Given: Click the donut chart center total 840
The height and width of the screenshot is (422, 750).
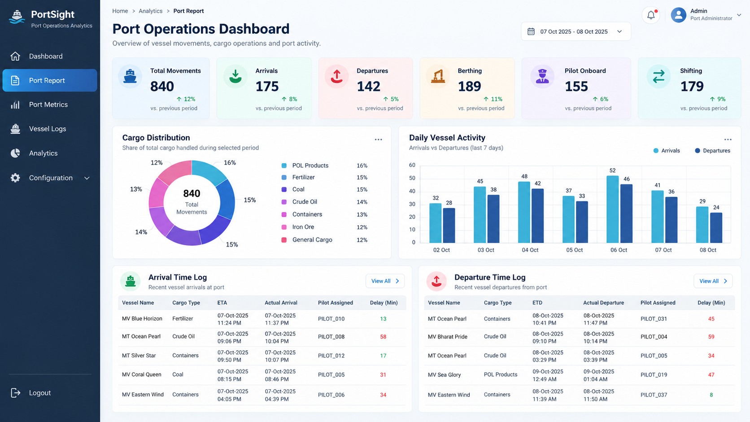Looking at the screenshot, I should click(x=192, y=193).
